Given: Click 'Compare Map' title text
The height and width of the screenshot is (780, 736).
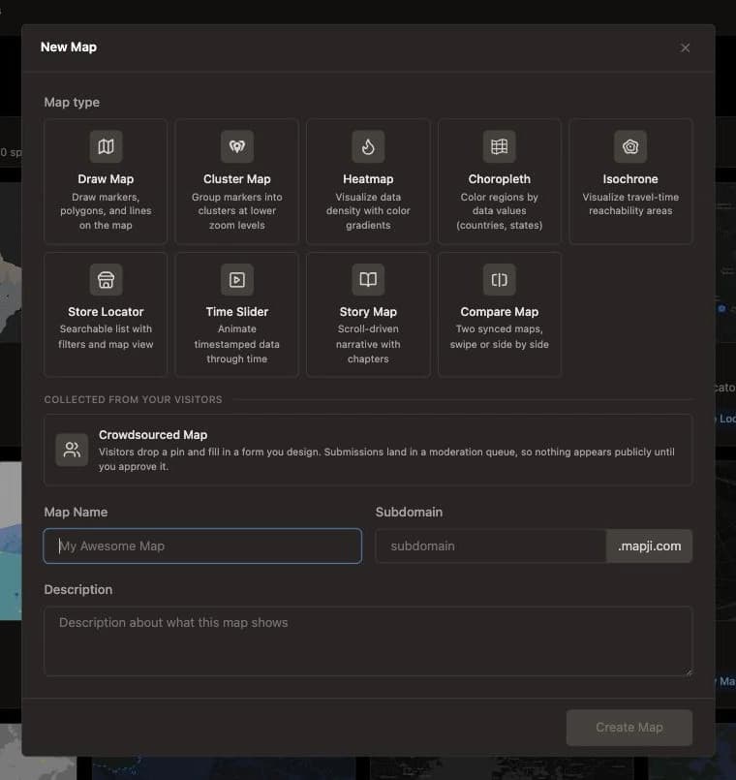Looking at the screenshot, I should tap(500, 312).
